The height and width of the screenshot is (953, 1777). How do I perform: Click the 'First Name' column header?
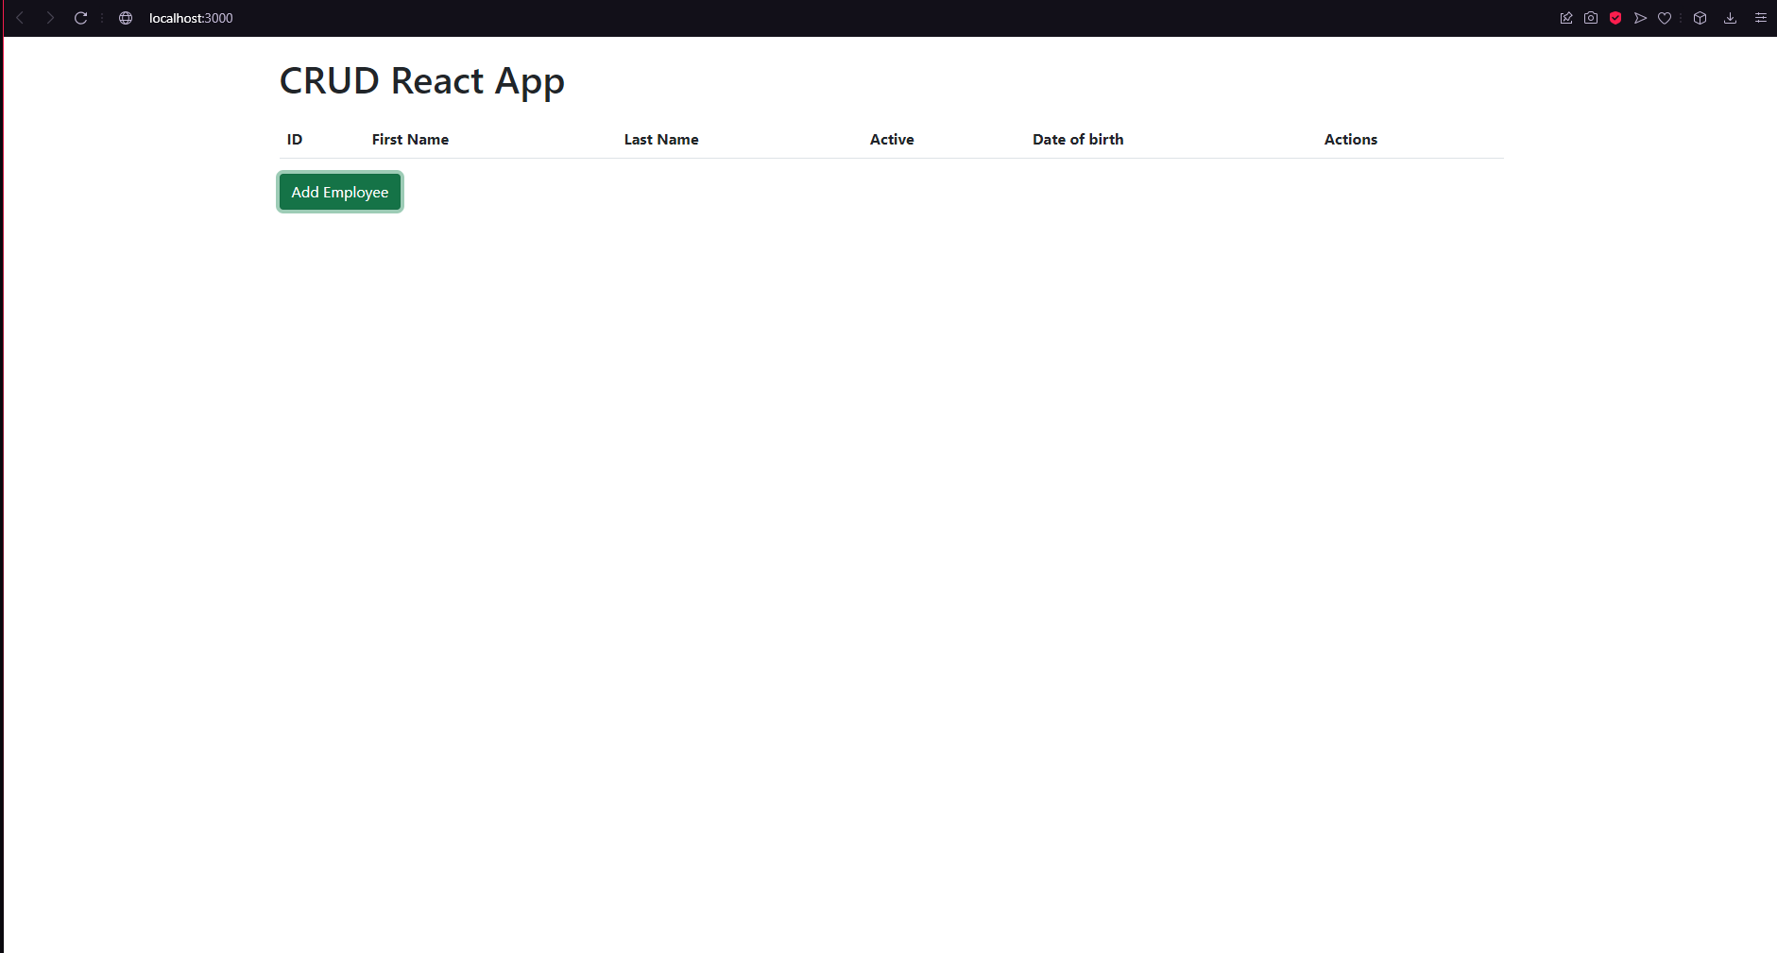pyautogui.click(x=410, y=140)
